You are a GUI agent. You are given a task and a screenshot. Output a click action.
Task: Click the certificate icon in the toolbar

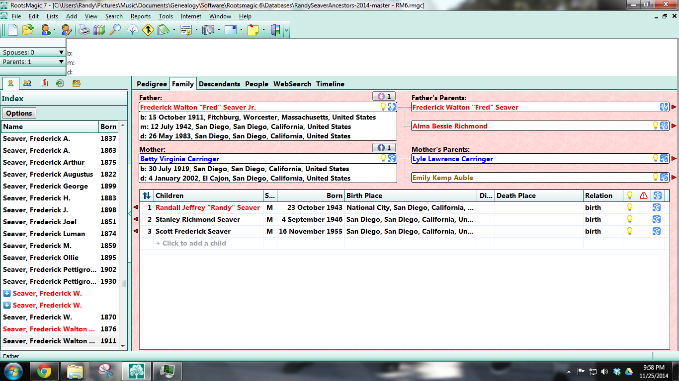click(186, 30)
